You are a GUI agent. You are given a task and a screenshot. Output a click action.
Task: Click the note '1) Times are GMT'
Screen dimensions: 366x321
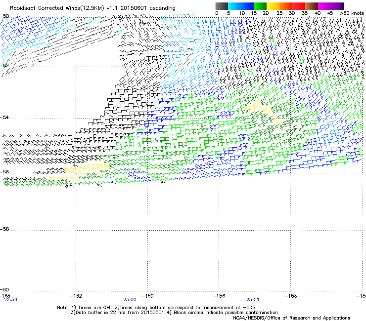point(92,308)
